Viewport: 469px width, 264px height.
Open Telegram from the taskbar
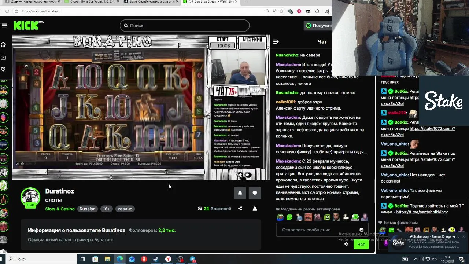tap(193, 259)
